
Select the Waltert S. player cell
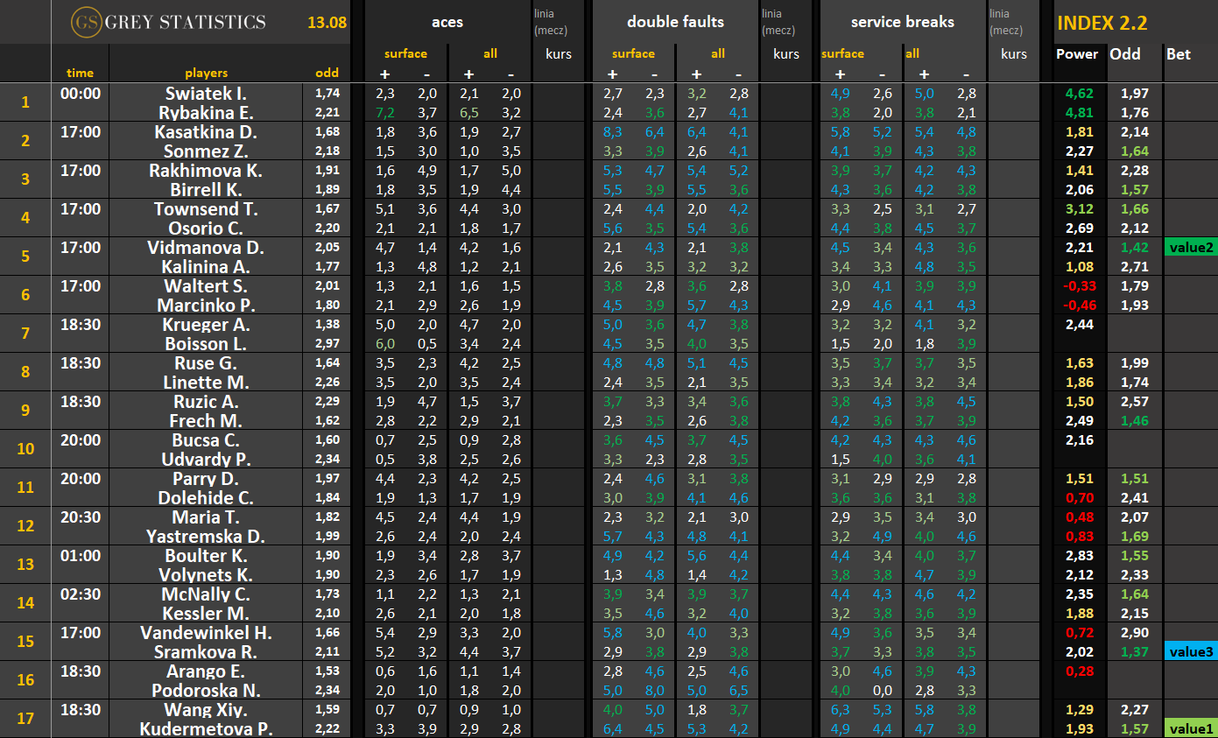point(206,285)
